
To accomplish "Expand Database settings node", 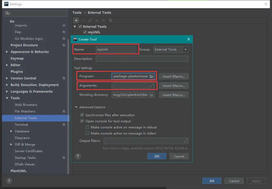I will pos(11,131).
